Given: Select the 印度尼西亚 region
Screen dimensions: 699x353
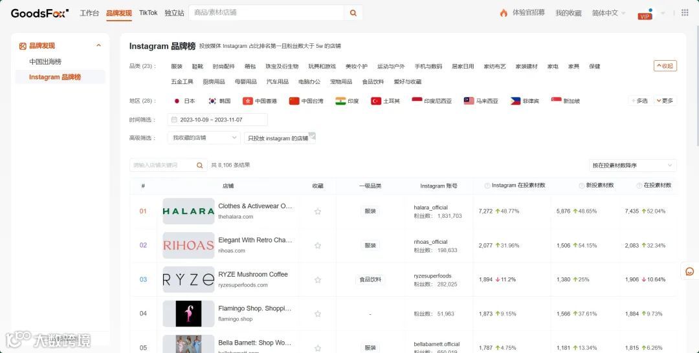Looking at the screenshot, I should (432, 101).
